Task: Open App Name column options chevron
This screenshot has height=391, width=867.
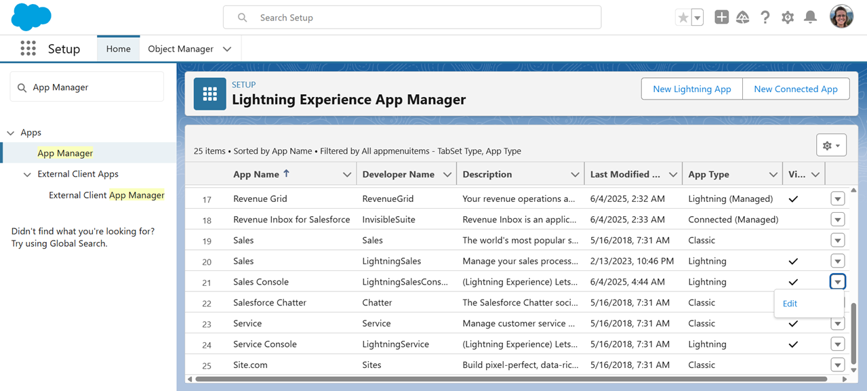Action: pos(347,175)
